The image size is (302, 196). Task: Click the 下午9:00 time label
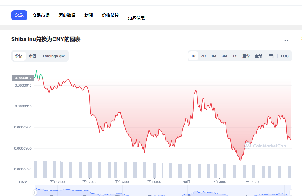pyautogui.click(x=154, y=182)
